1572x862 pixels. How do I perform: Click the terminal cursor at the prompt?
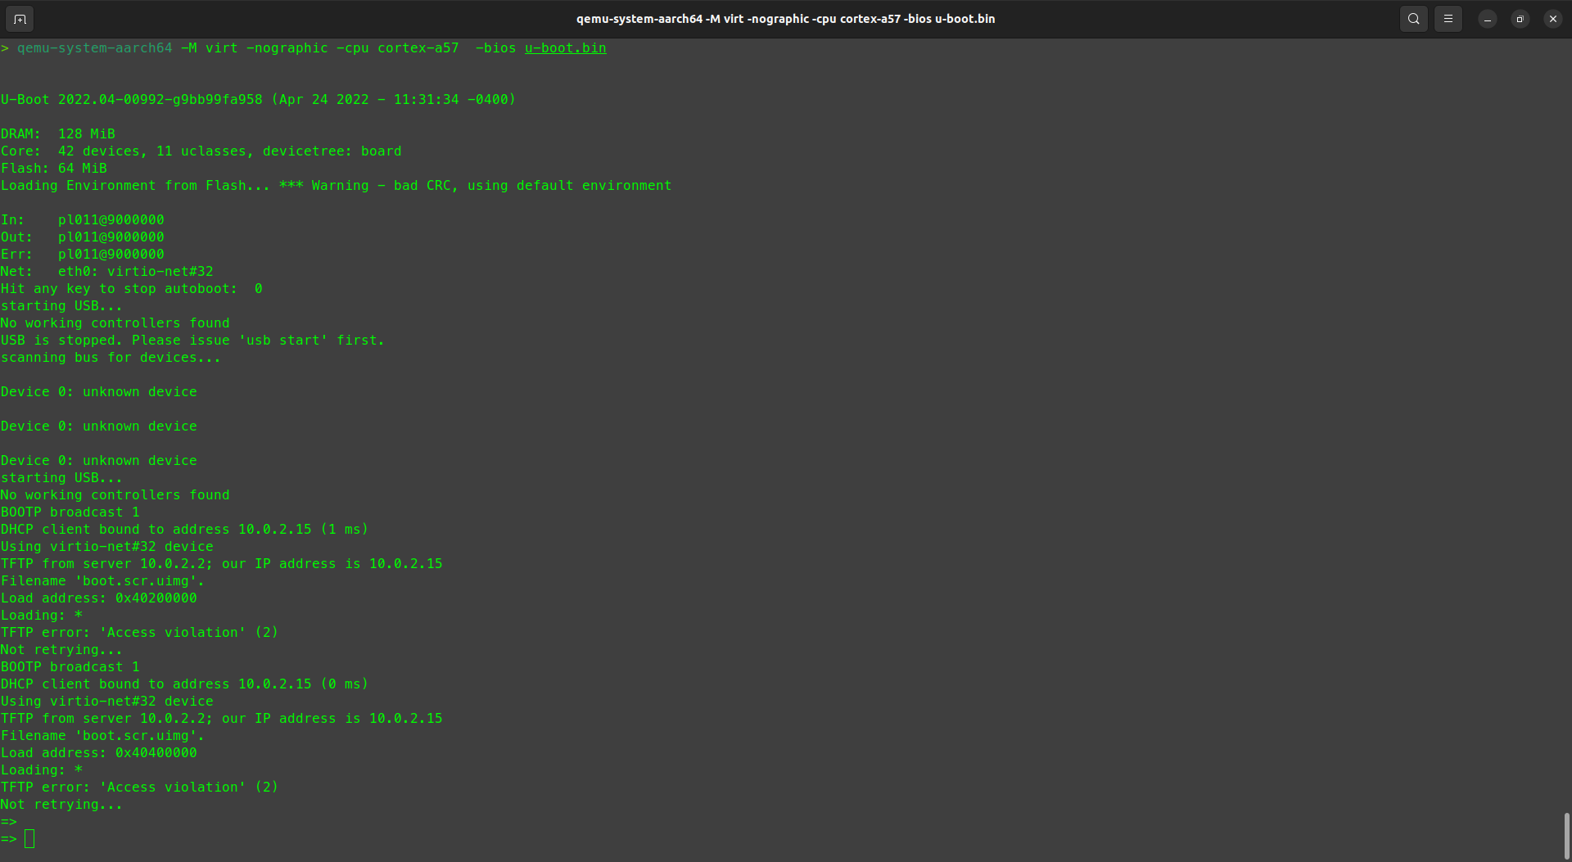(29, 839)
